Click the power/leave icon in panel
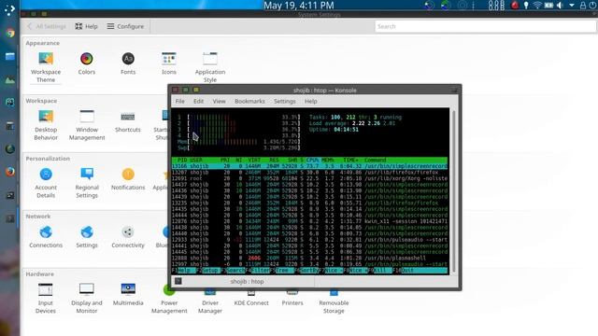598x336 pixels. (x=593, y=6)
